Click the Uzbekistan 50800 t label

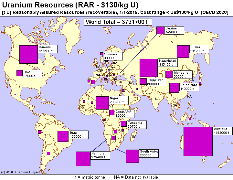pos(156,82)
